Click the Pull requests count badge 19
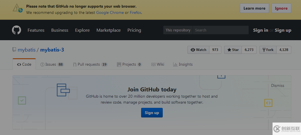Viewport: 301px width, 135px height. click(104, 65)
